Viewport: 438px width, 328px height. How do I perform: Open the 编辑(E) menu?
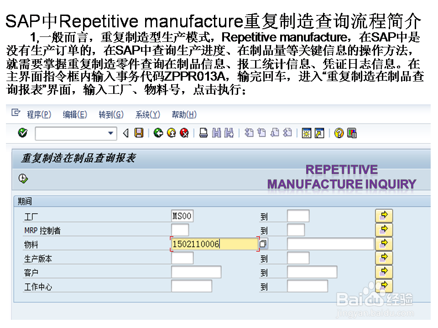click(74, 114)
